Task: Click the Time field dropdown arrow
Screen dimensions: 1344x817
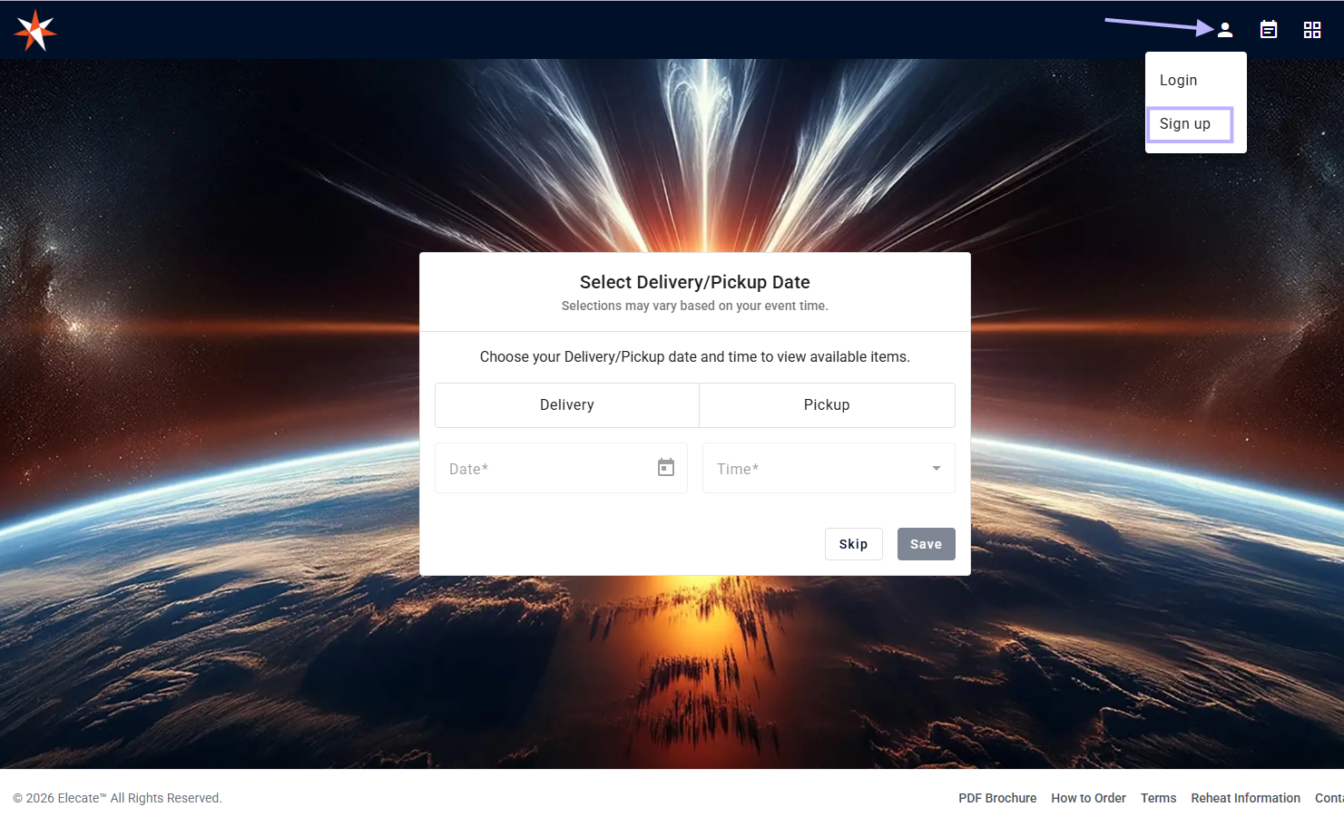Action: 936,469
